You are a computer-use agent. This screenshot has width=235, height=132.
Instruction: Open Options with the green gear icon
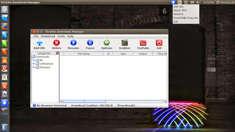click(x=106, y=43)
